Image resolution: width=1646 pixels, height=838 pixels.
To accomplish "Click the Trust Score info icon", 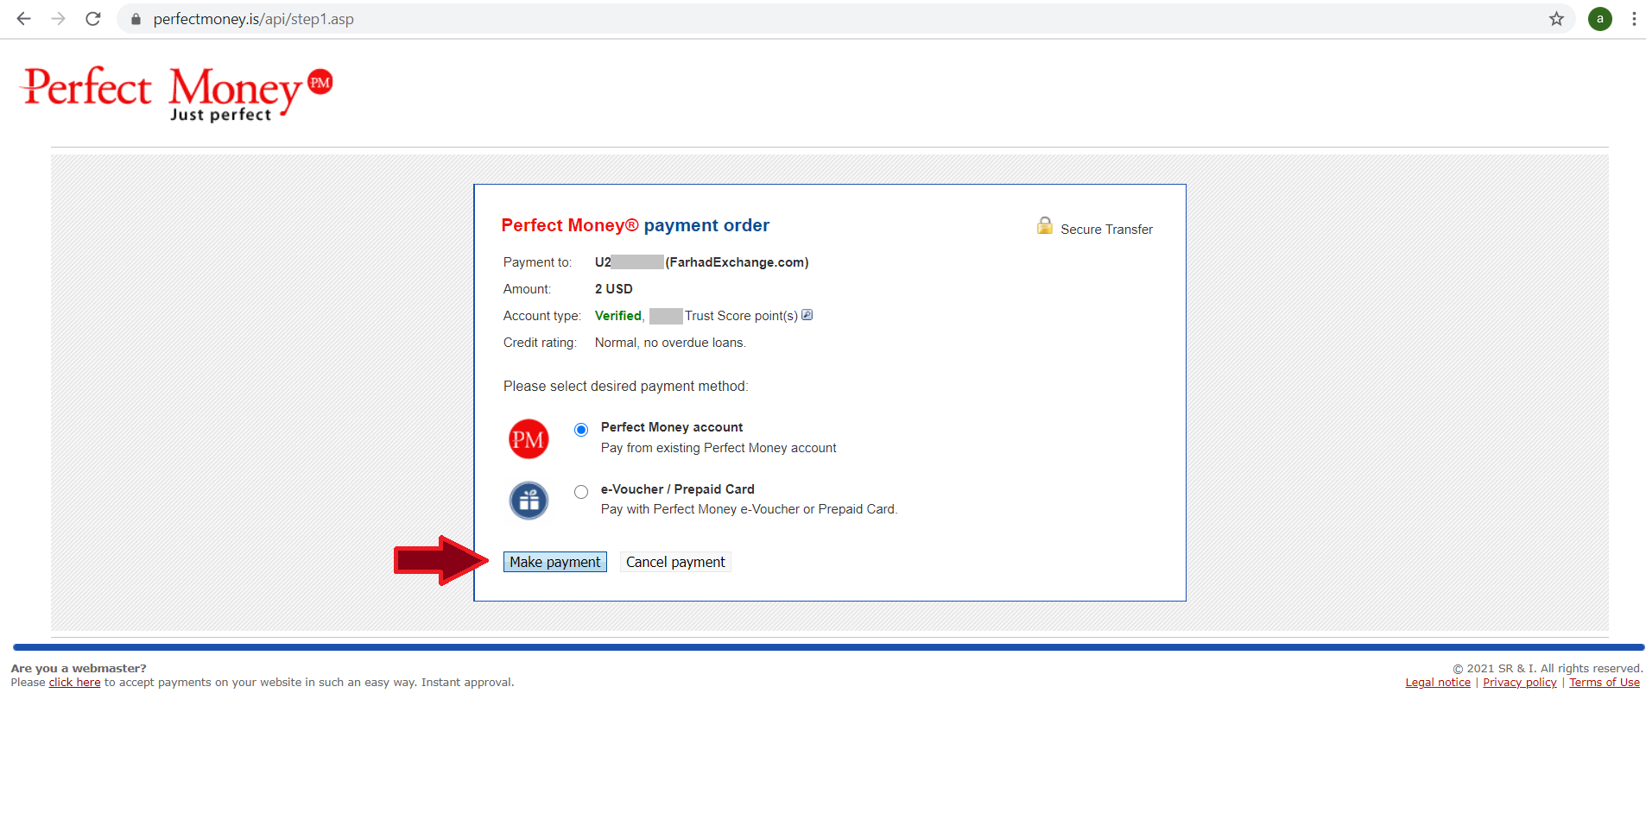I will point(807,315).
